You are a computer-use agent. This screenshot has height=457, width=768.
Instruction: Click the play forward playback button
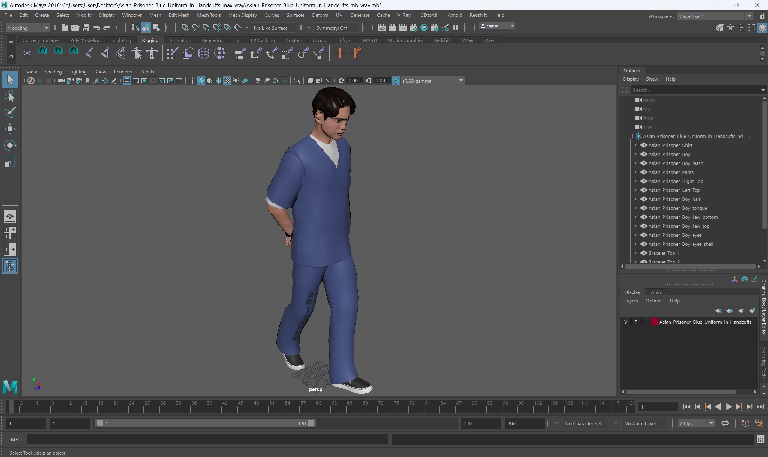729,406
